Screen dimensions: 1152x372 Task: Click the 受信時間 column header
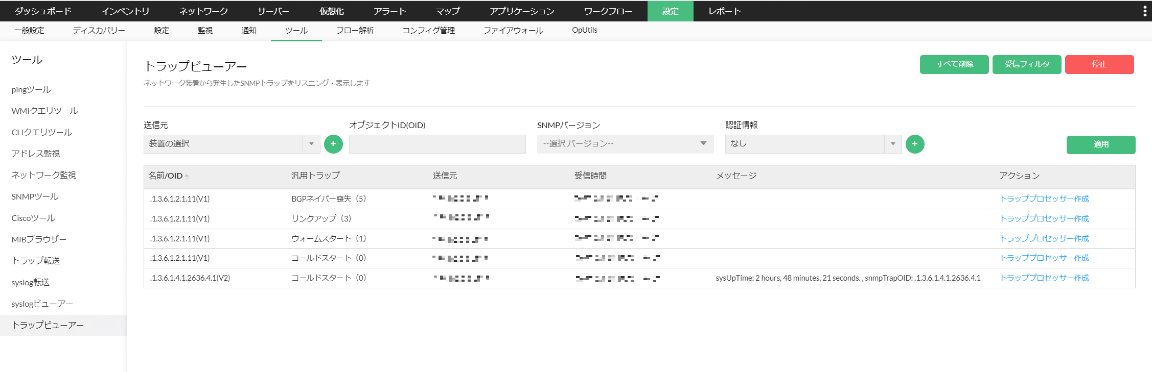point(590,176)
